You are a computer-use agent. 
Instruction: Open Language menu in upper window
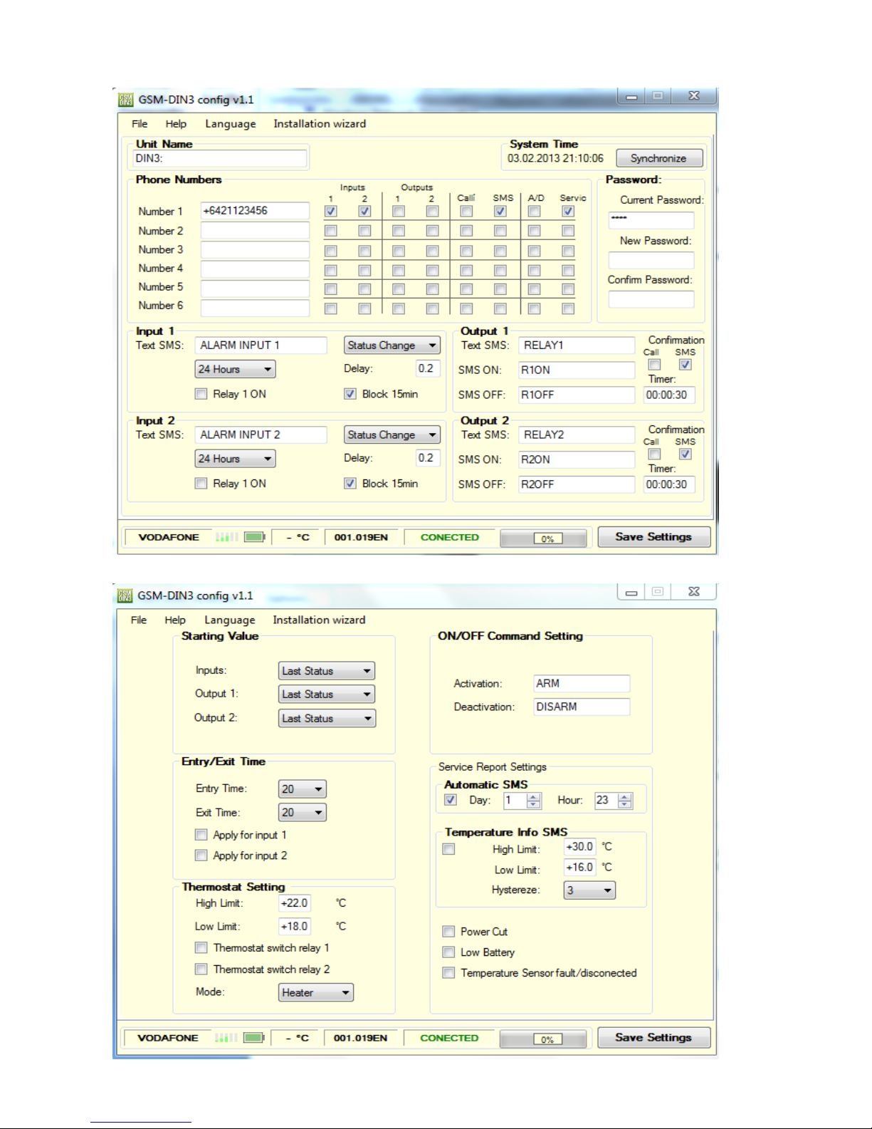tap(230, 124)
